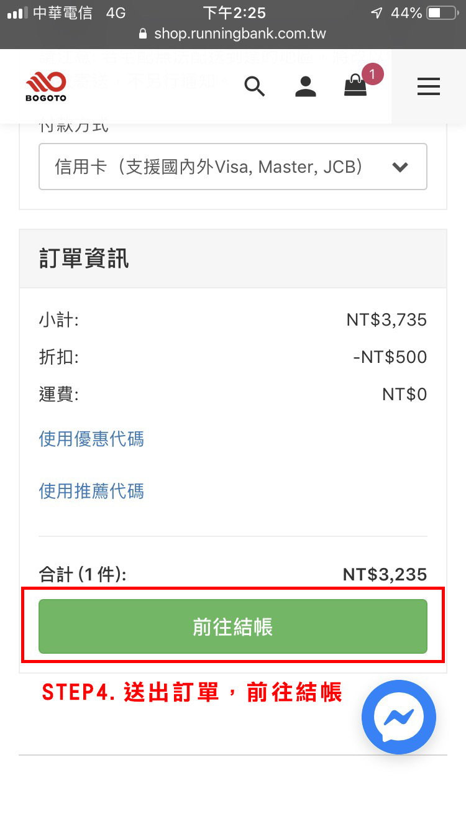The height and width of the screenshot is (829, 466).
Task: Tap the lock icon in address bar
Action: 144,34
